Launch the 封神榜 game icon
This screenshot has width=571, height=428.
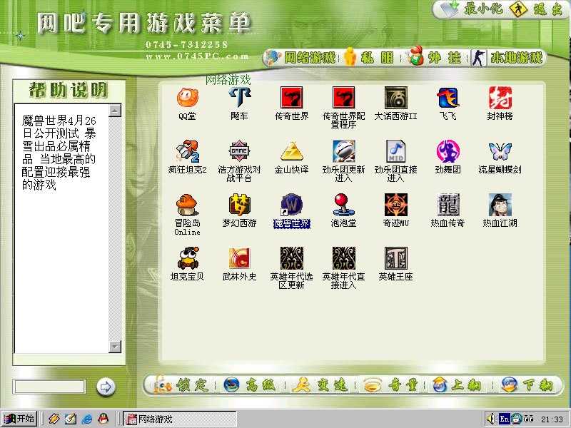(x=500, y=98)
